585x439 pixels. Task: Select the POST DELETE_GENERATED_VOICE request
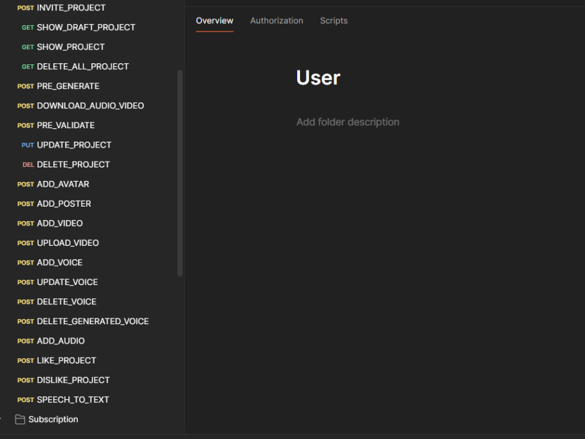click(x=83, y=321)
